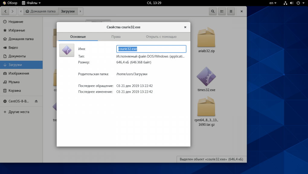
Task: Open the arialb32.zip archive icon
Action: click(x=206, y=38)
